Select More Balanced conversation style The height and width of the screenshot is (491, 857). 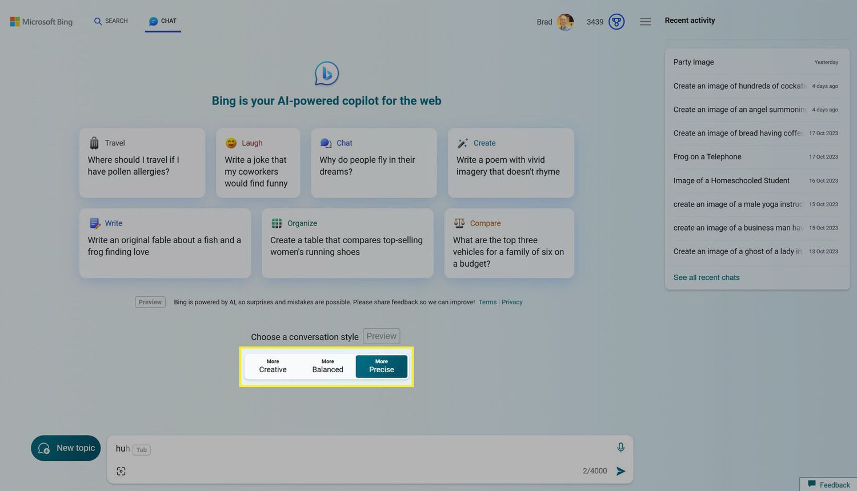(327, 366)
